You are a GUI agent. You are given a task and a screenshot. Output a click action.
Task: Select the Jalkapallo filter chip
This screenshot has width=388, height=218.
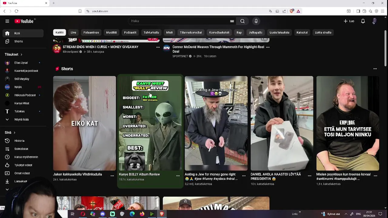click(x=256, y=32)
